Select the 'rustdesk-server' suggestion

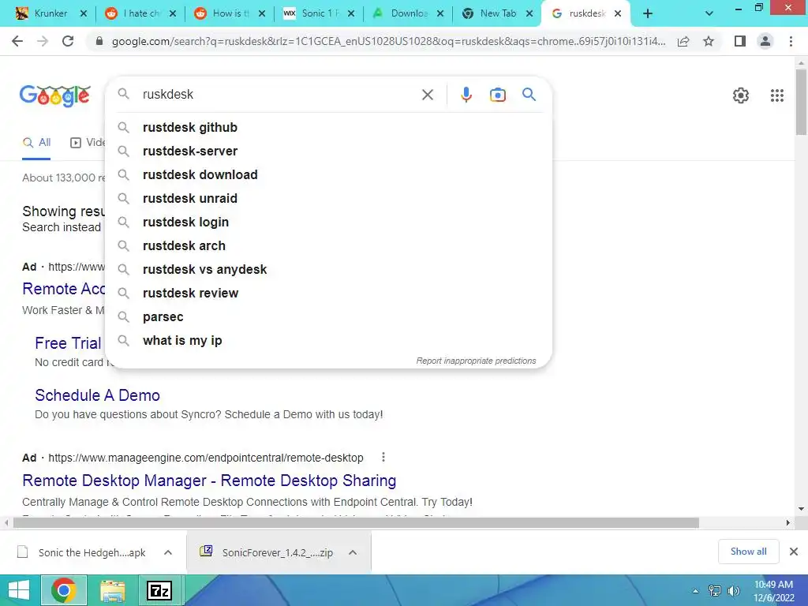point(328,151)
